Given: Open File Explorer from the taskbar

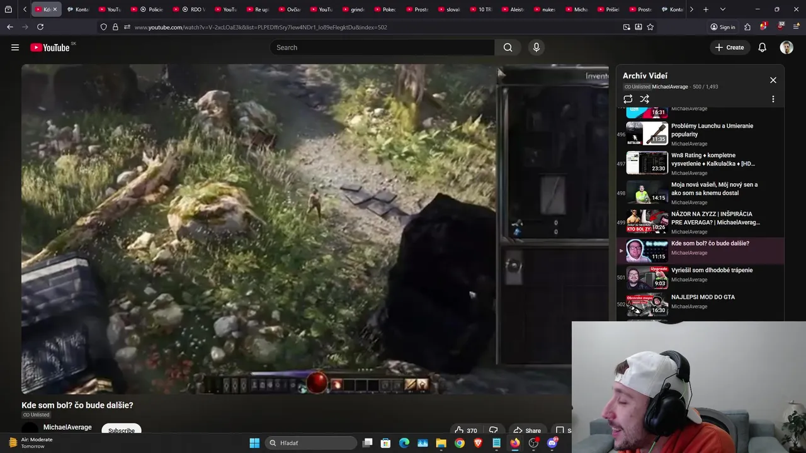Looking at the screenshot, I should (x=441, y=443).
